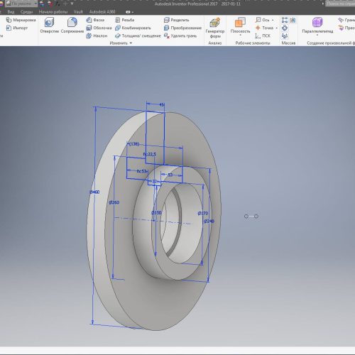
Task: Click the ПСК coordinate system tool
Action: [263, 35]
